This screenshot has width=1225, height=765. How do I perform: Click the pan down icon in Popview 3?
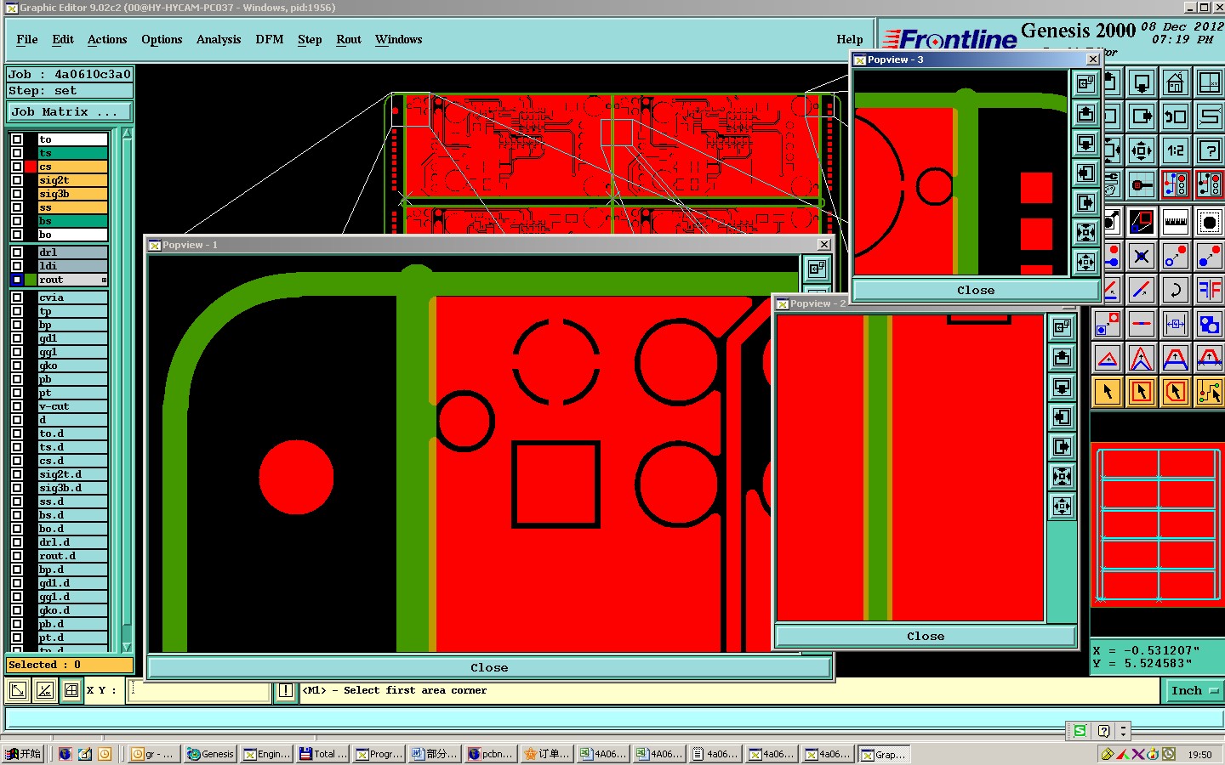pyautogui.click(x=1085, y=143)
